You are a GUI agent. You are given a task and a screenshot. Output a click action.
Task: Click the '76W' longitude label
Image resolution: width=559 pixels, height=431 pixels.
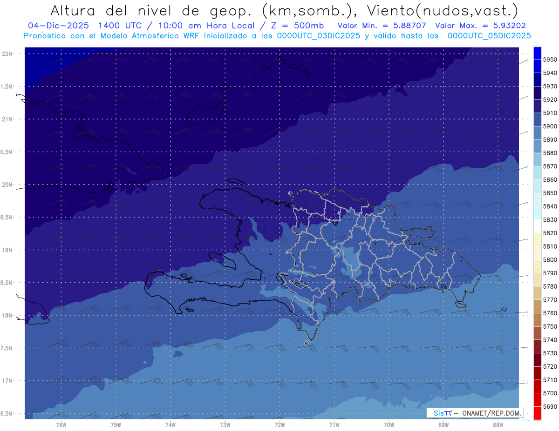click(x=61, y=424)
